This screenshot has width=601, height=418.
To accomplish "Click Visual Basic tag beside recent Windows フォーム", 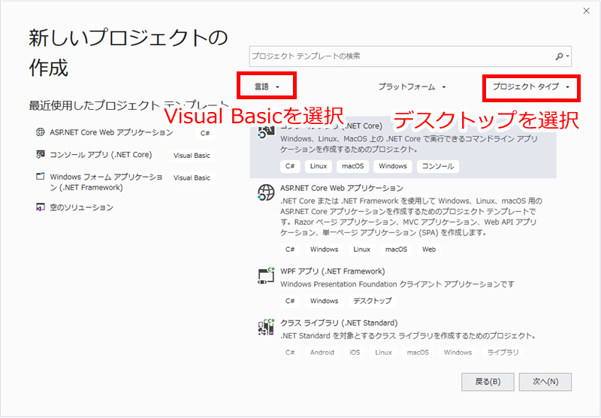I will (192, 177).
